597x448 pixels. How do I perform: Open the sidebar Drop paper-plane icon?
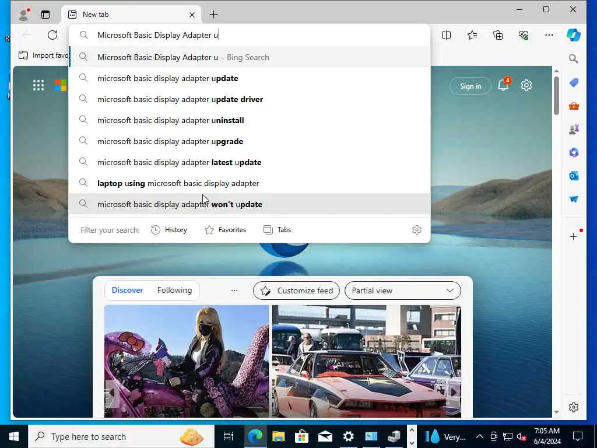pyautogui.click(x=574, y=199)
